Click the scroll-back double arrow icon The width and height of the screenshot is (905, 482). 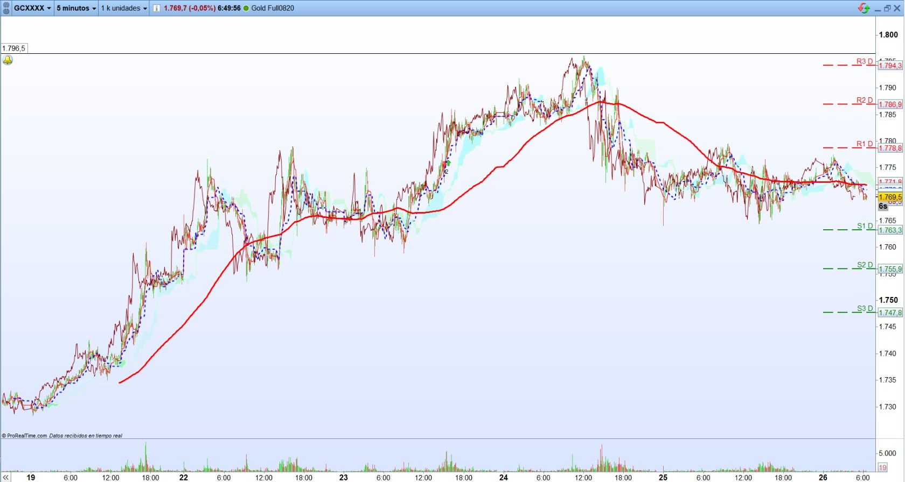coord(6,477)
